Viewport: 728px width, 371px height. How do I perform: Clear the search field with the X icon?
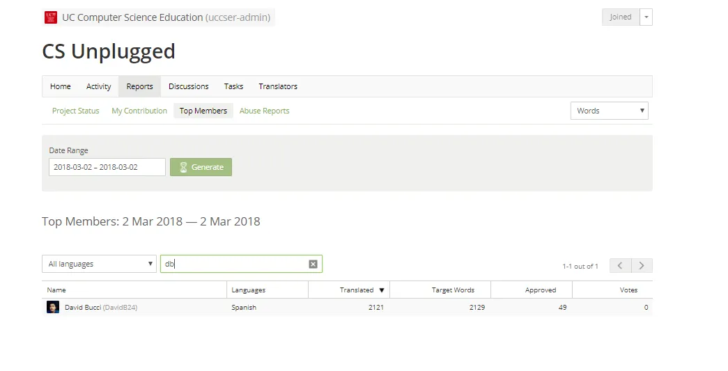(x=313, y=264)
